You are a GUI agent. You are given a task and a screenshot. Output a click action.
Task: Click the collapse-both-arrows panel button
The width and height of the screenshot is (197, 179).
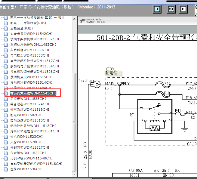point(171,9)
